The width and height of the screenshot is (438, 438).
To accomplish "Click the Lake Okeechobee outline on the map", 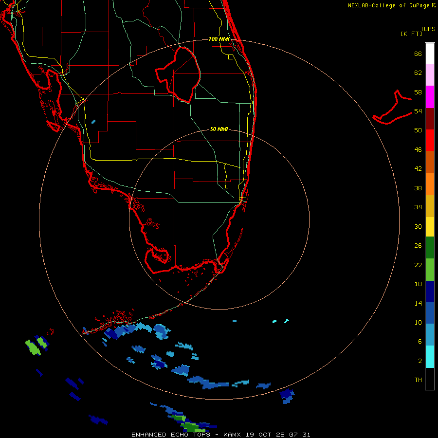I will (x=178, y=74).
